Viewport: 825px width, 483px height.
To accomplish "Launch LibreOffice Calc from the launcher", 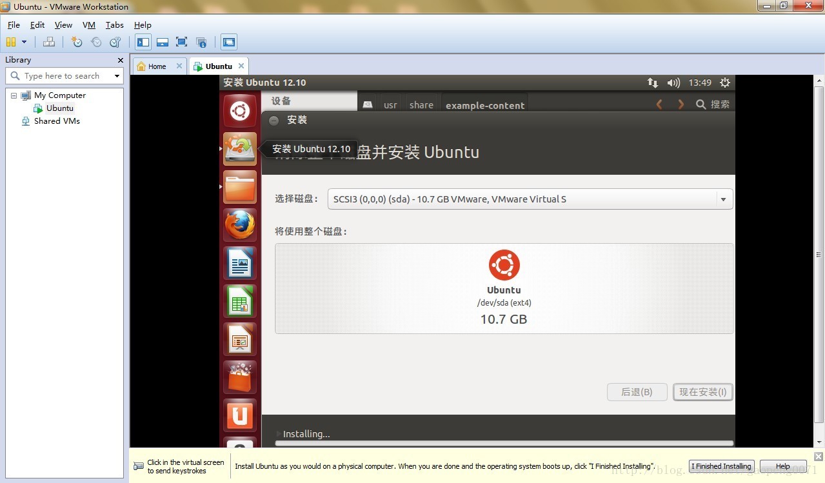I will point(240,301).
